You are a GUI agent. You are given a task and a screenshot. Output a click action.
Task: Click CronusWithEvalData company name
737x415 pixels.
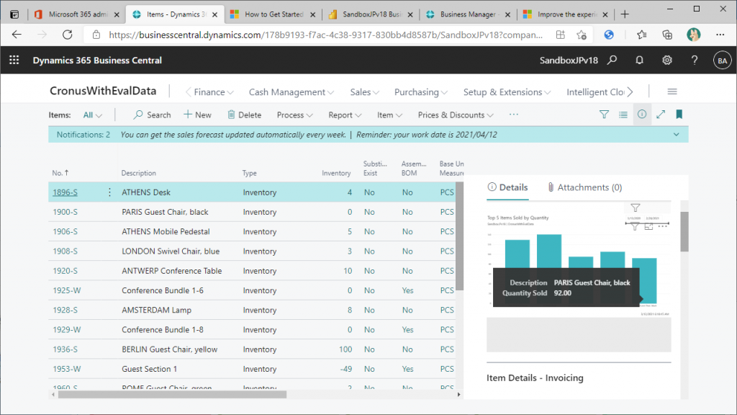click(x=103, y=91)
